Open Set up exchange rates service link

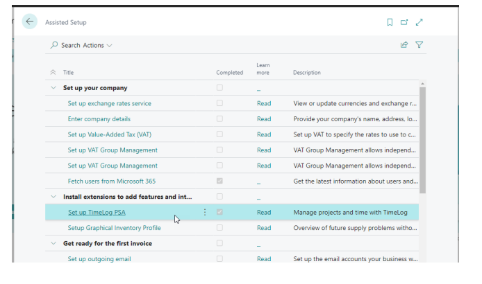click(110, 103)
